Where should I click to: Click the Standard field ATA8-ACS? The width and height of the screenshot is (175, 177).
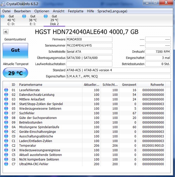119,70
